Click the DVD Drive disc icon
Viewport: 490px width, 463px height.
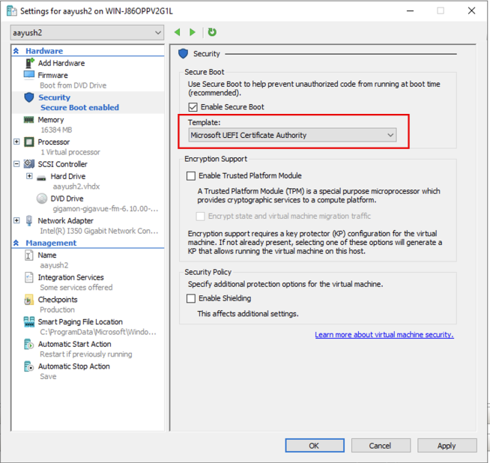point(42,199)
